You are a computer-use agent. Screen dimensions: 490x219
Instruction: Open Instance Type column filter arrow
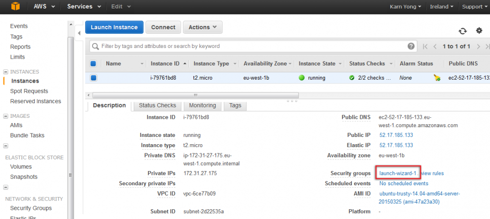click(235, 64)
